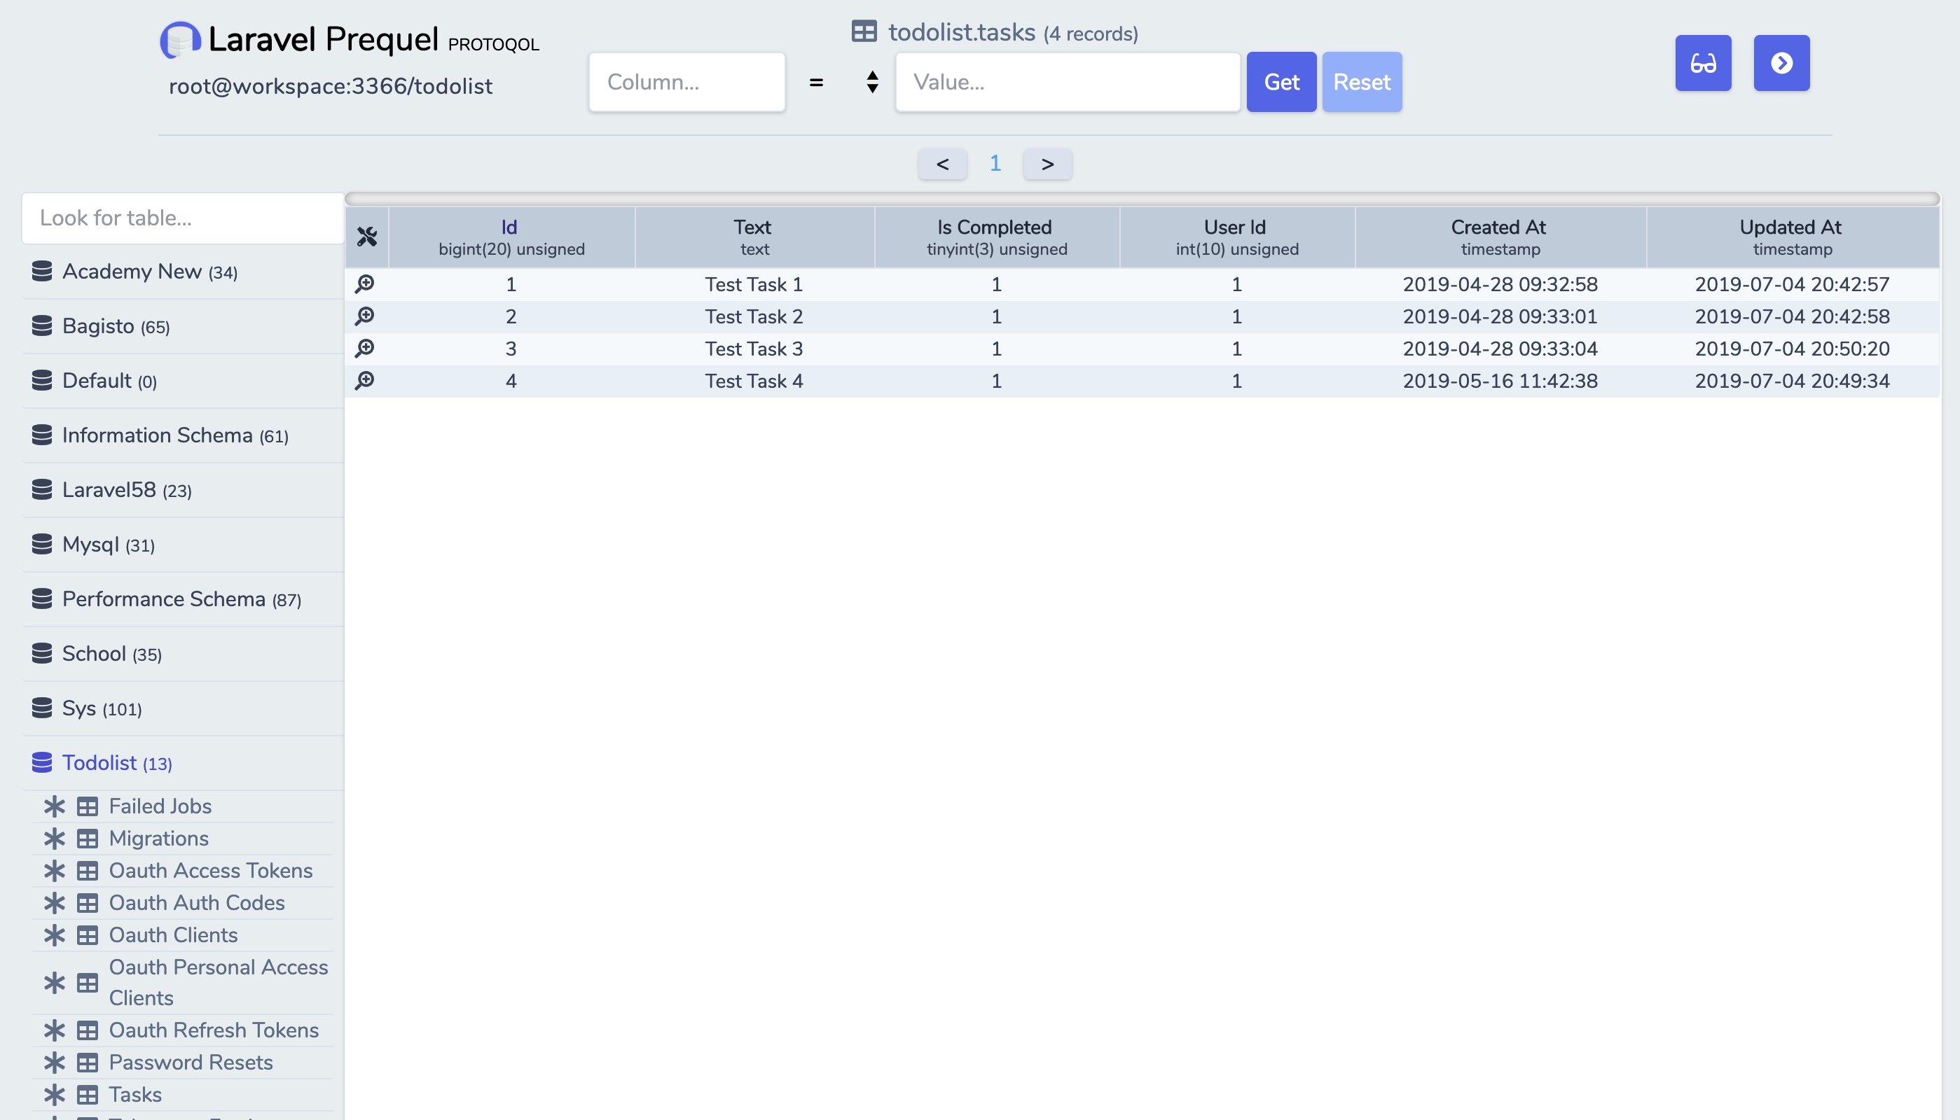The image size is (1960, 1120).
Task: Click table icon beside Password Resets
Action: point(88,1063)
